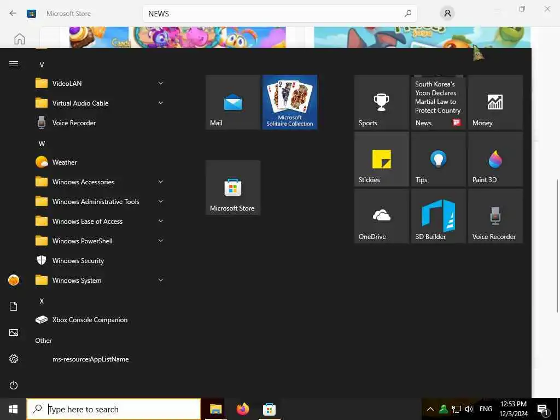
Task: Open the Mail tile
Action: pyautogui.click(x=233, y=102)
